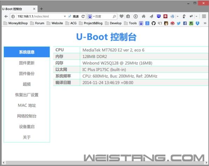The height and width of the screenshot is (166, 209).
Task: Open 固件更新 in the sidebar
Action: (x=27, y=63)
